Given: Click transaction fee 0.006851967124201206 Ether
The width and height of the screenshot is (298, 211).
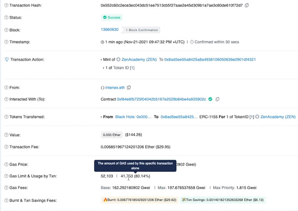Looking at the screenshot, I should [x=128, y=147].
